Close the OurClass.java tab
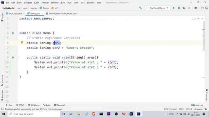This screenshot has height=117, width=209. tap(24, 14)
